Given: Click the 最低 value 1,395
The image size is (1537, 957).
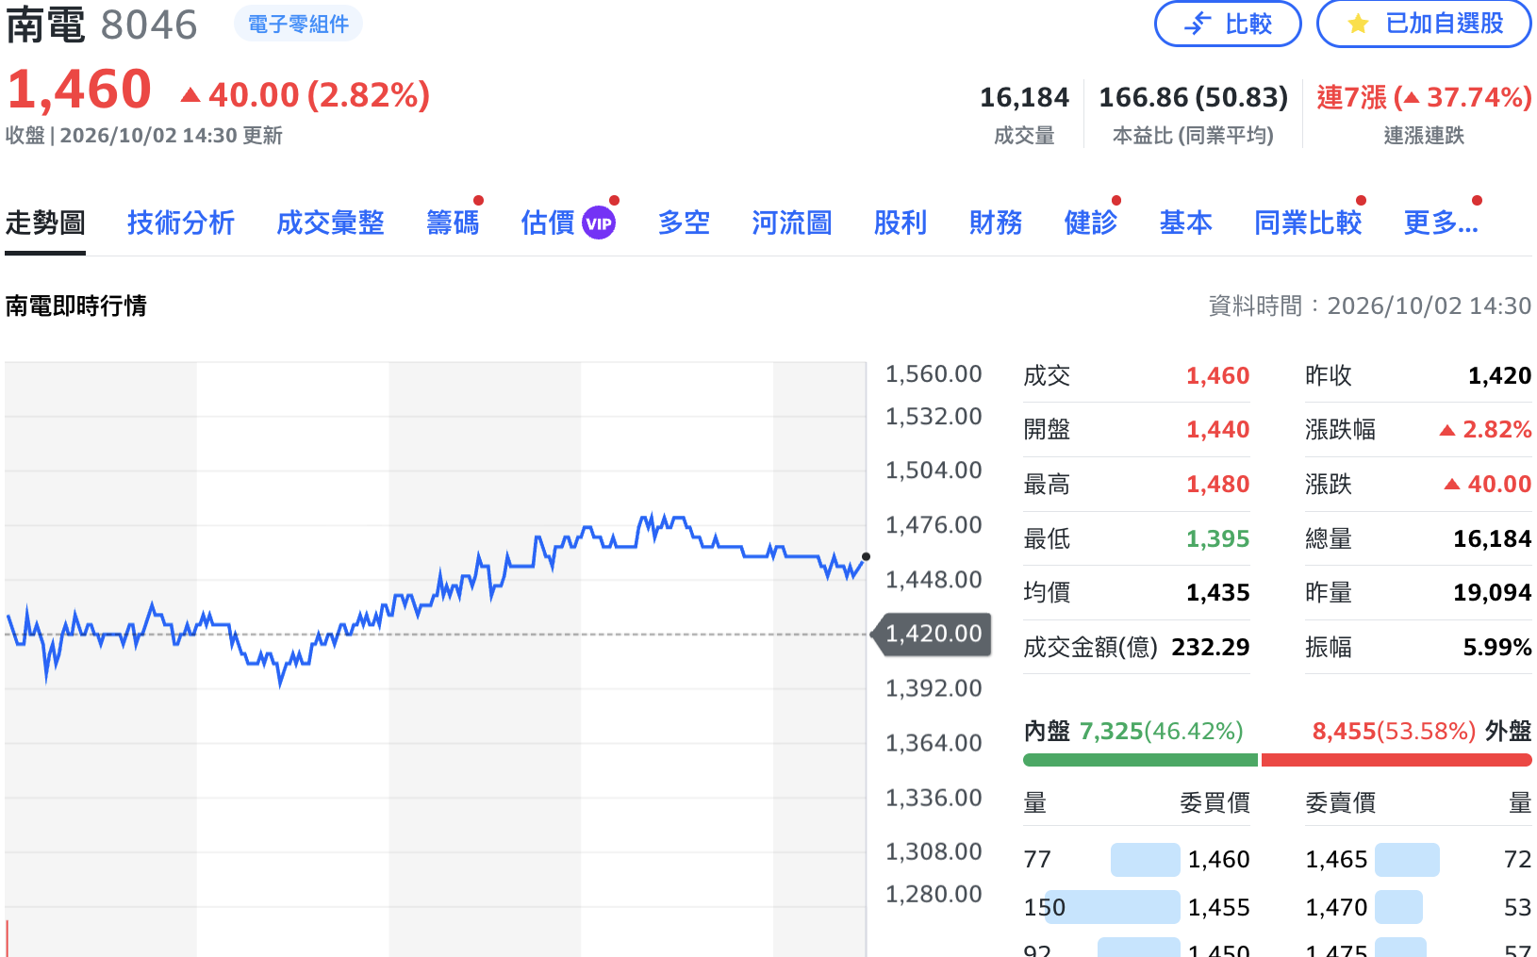Looking at the screenshot, I should tap(1217, 539).
